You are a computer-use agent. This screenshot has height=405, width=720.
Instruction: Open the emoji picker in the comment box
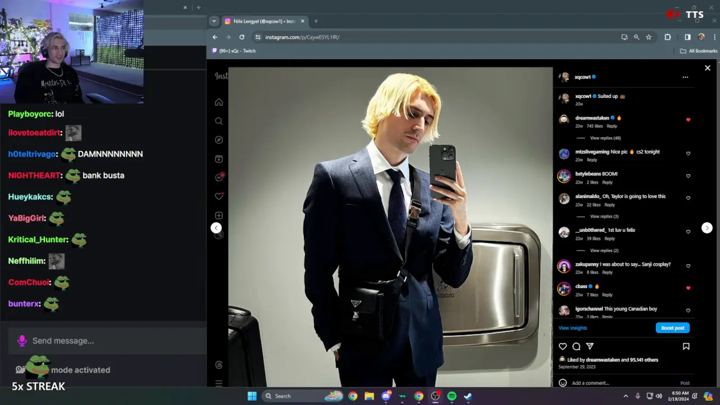562,383
